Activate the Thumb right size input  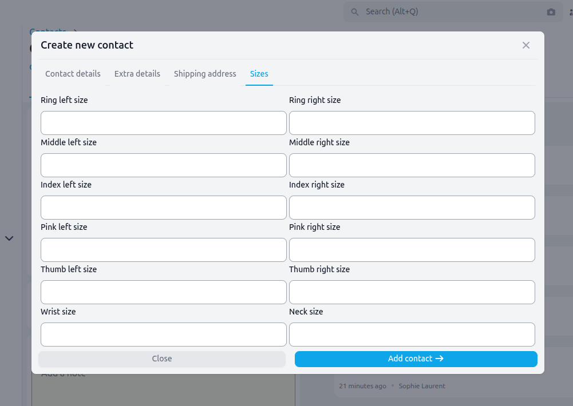coord(412,292)
